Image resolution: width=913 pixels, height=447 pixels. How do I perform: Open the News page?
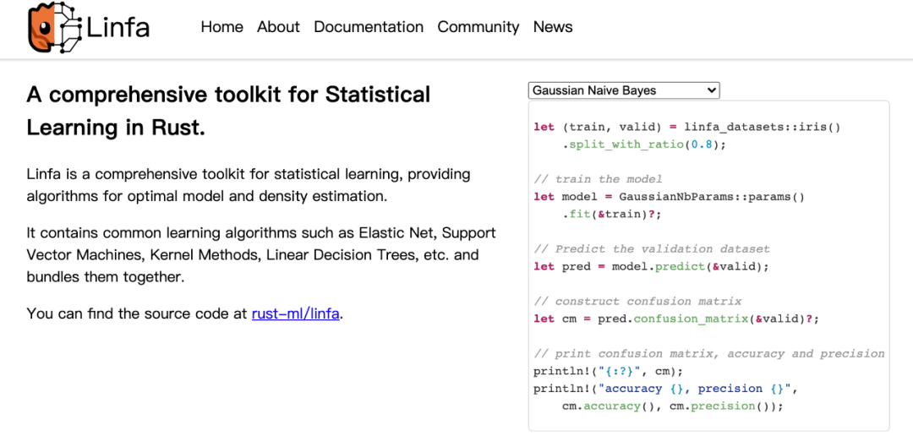pyautogui.click(x=553, y=27)
